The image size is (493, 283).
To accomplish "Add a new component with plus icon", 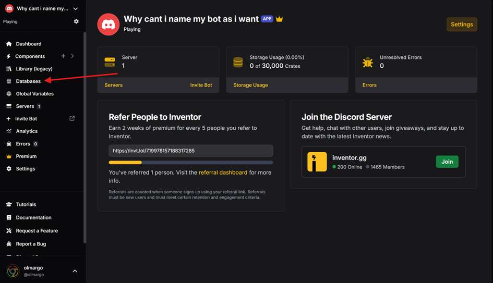I will tap(63, 56).
